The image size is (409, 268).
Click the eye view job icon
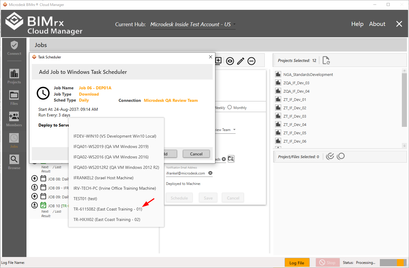coord(230,61)
